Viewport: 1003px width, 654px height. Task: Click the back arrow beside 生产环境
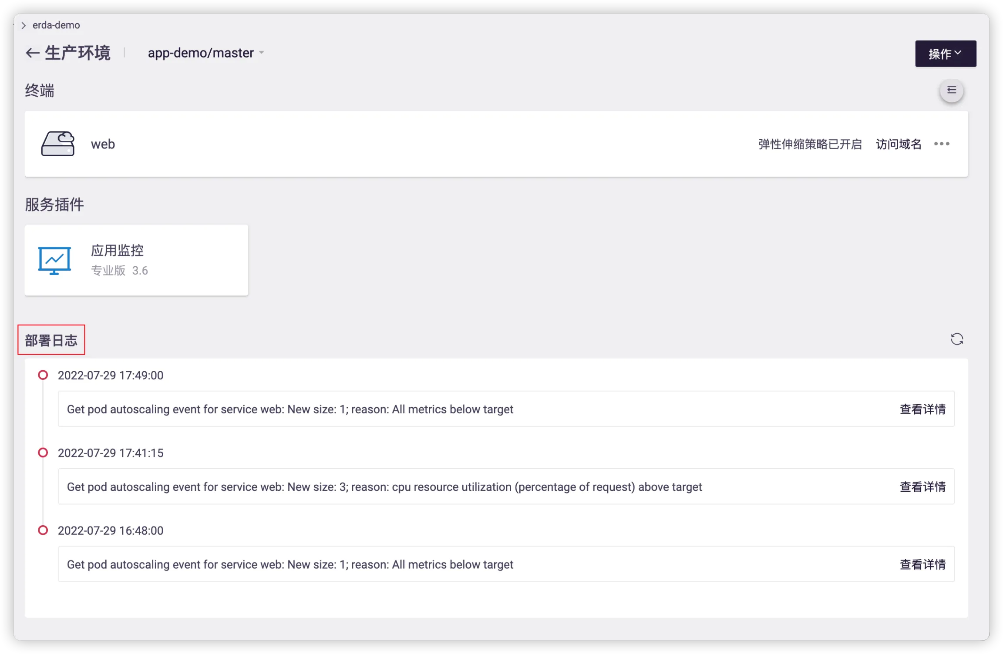tap(33, 53)
